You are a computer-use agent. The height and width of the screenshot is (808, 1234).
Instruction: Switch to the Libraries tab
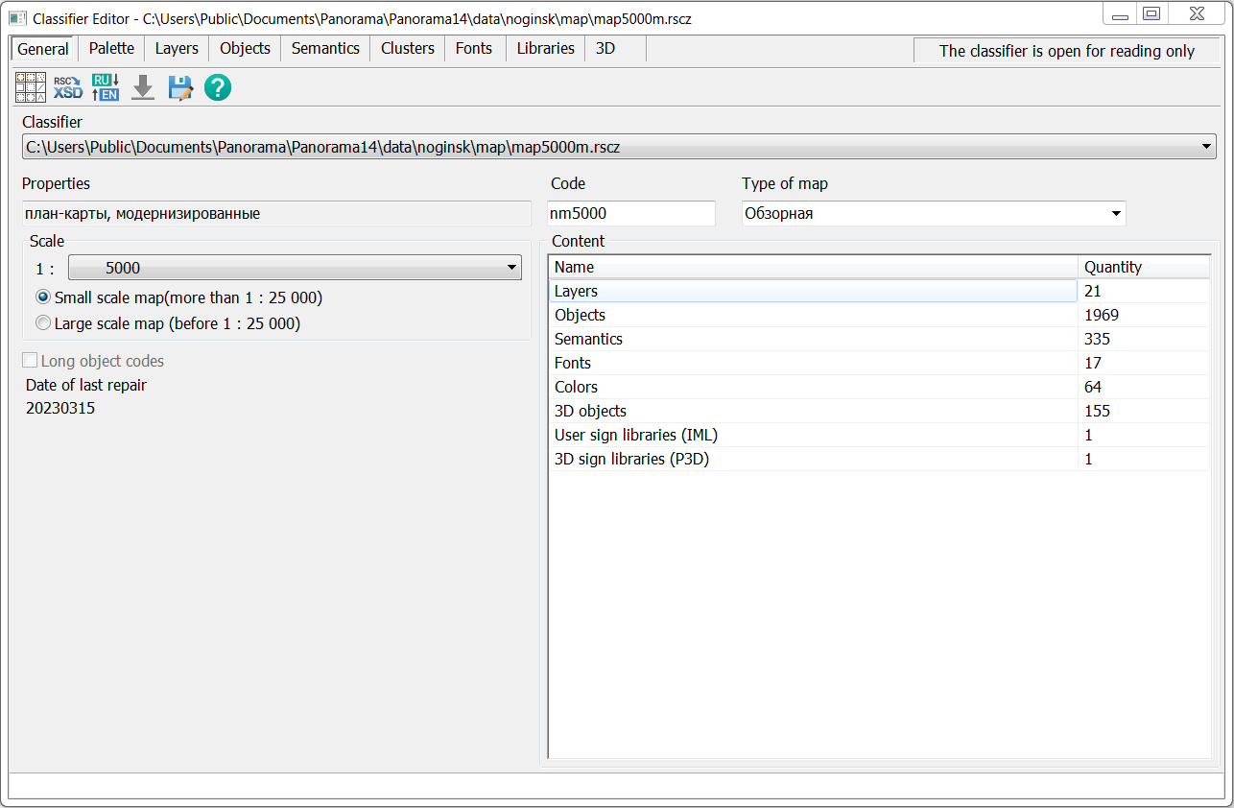coord(545,48)
